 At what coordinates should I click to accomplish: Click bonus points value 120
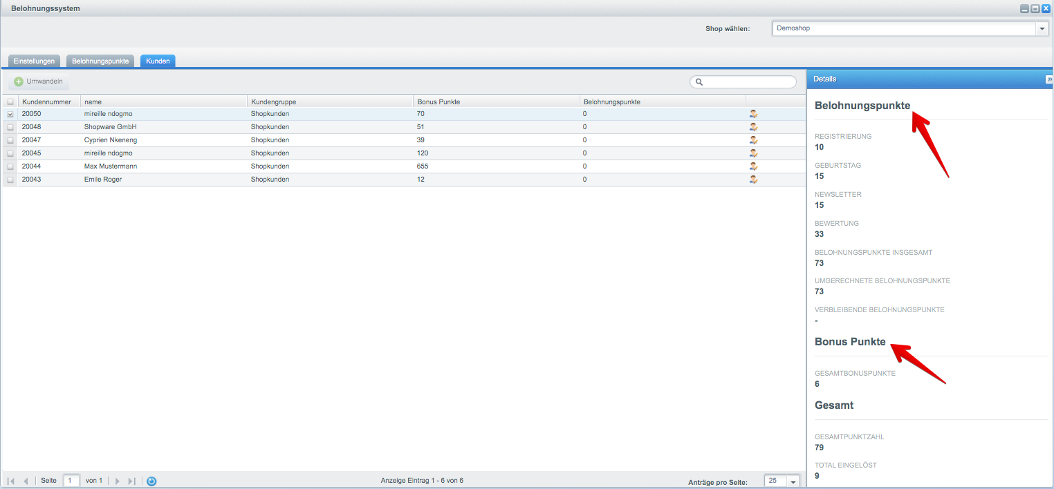423,153
